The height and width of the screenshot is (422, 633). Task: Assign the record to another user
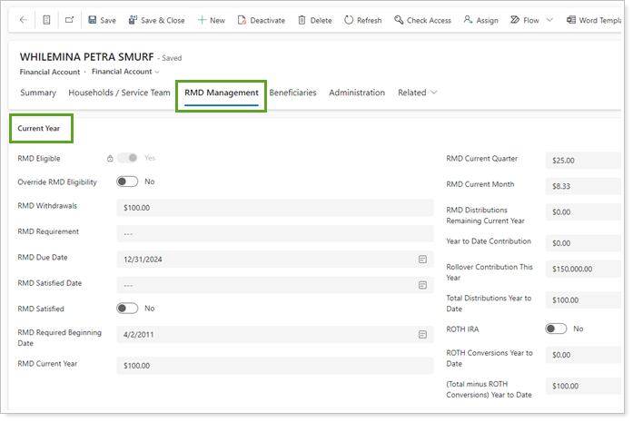[480, 20]
